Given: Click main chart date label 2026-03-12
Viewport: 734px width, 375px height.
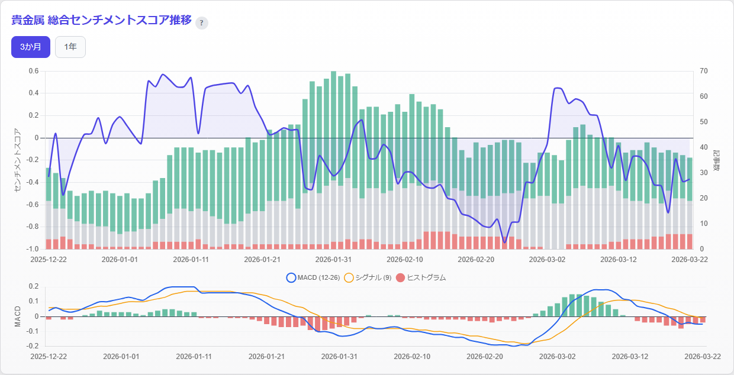Looking at the screenshot, I should click(x=618, y=259).
